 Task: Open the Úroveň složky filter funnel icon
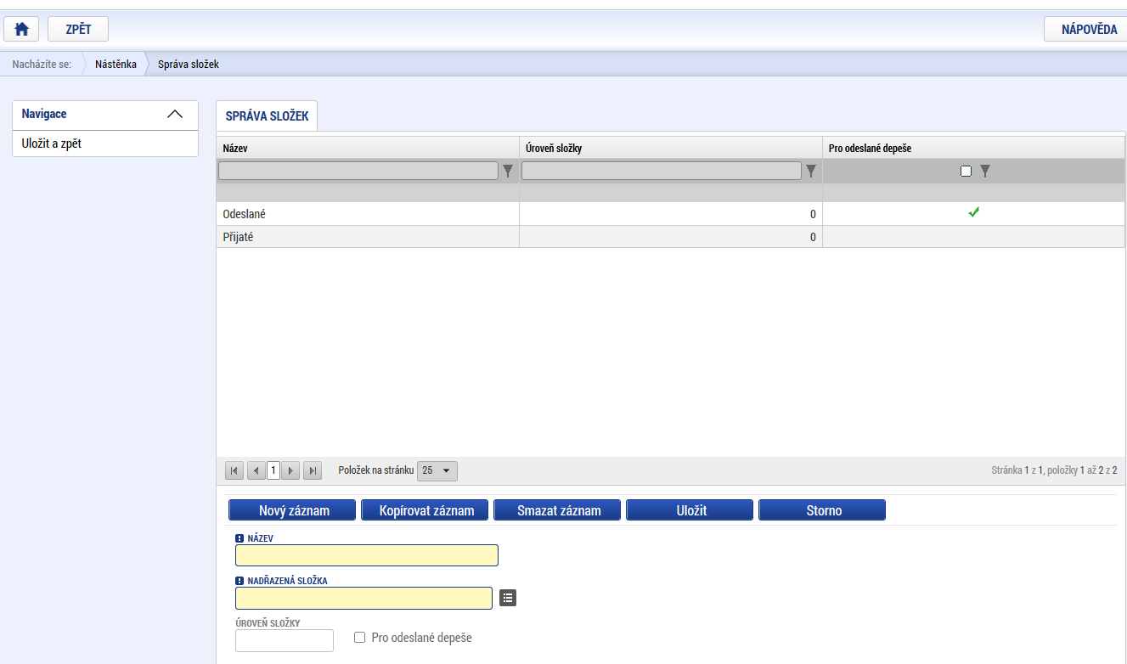click(x=811, y=171)
